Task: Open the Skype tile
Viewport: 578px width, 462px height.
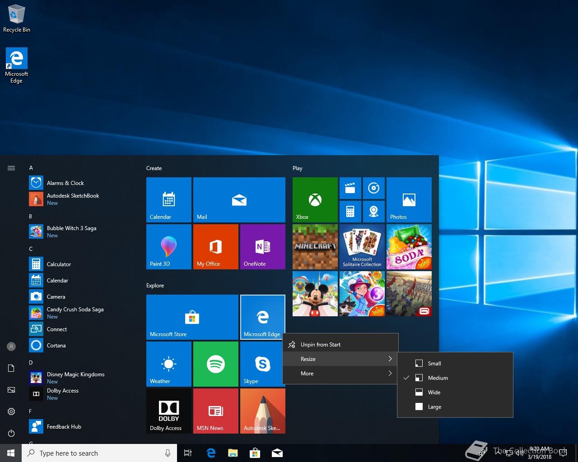Action: pyautogui.click(x=262, y=364)
